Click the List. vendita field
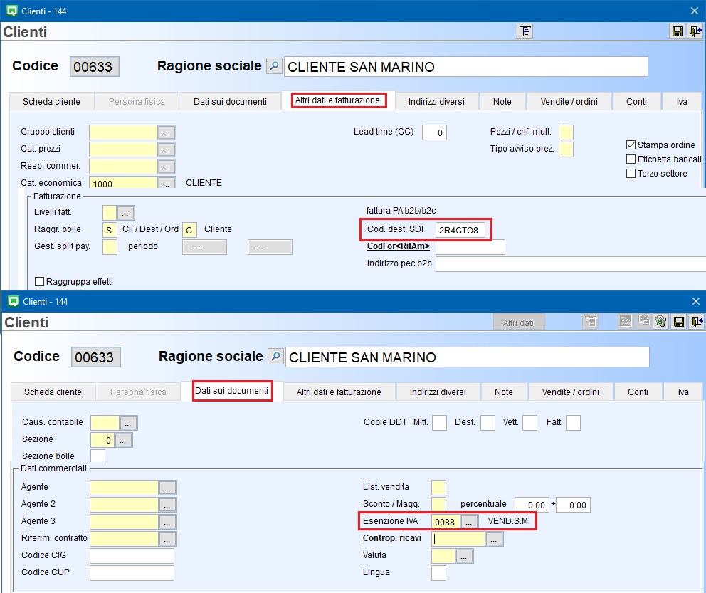The image size is (706, 593). [438, 488]
